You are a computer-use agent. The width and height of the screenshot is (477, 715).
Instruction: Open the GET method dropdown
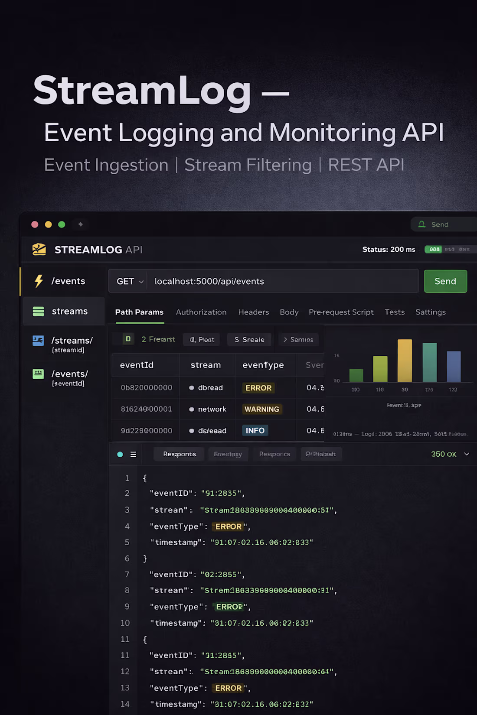(x=130, y=281)
